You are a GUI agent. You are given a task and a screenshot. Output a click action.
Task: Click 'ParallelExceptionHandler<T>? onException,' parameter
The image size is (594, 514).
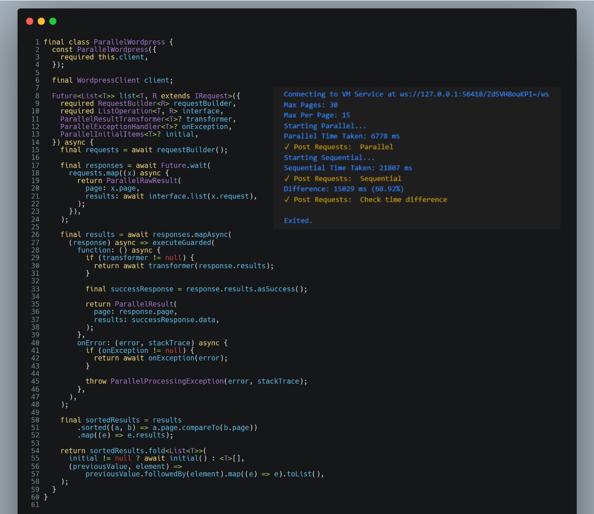(146, 127)
